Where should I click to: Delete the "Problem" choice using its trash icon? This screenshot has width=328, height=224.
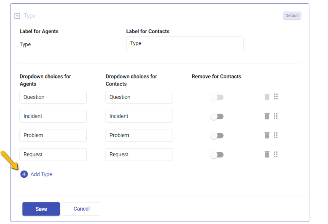tap(267, 135)
